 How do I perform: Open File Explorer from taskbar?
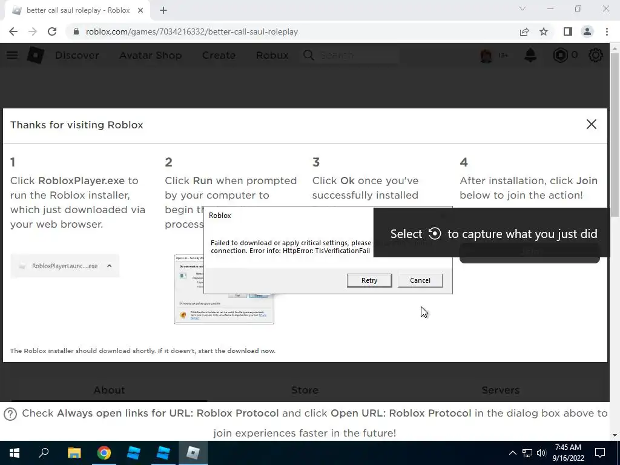pyautogui.click(x=74, y=453)
